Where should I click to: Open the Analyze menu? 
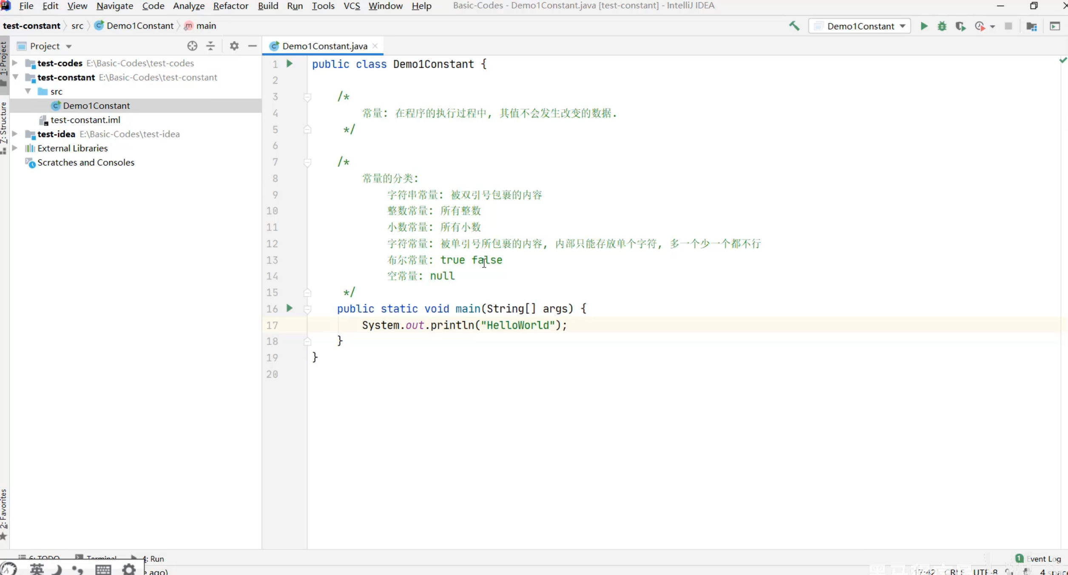click(188, 6)
